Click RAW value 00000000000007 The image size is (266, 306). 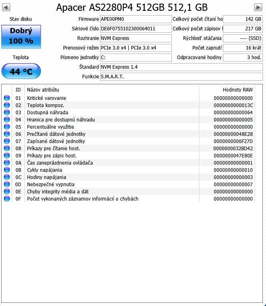[233, 184]
